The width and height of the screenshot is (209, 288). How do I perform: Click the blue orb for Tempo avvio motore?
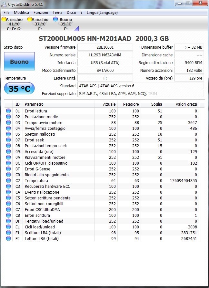tap(8, 122)
